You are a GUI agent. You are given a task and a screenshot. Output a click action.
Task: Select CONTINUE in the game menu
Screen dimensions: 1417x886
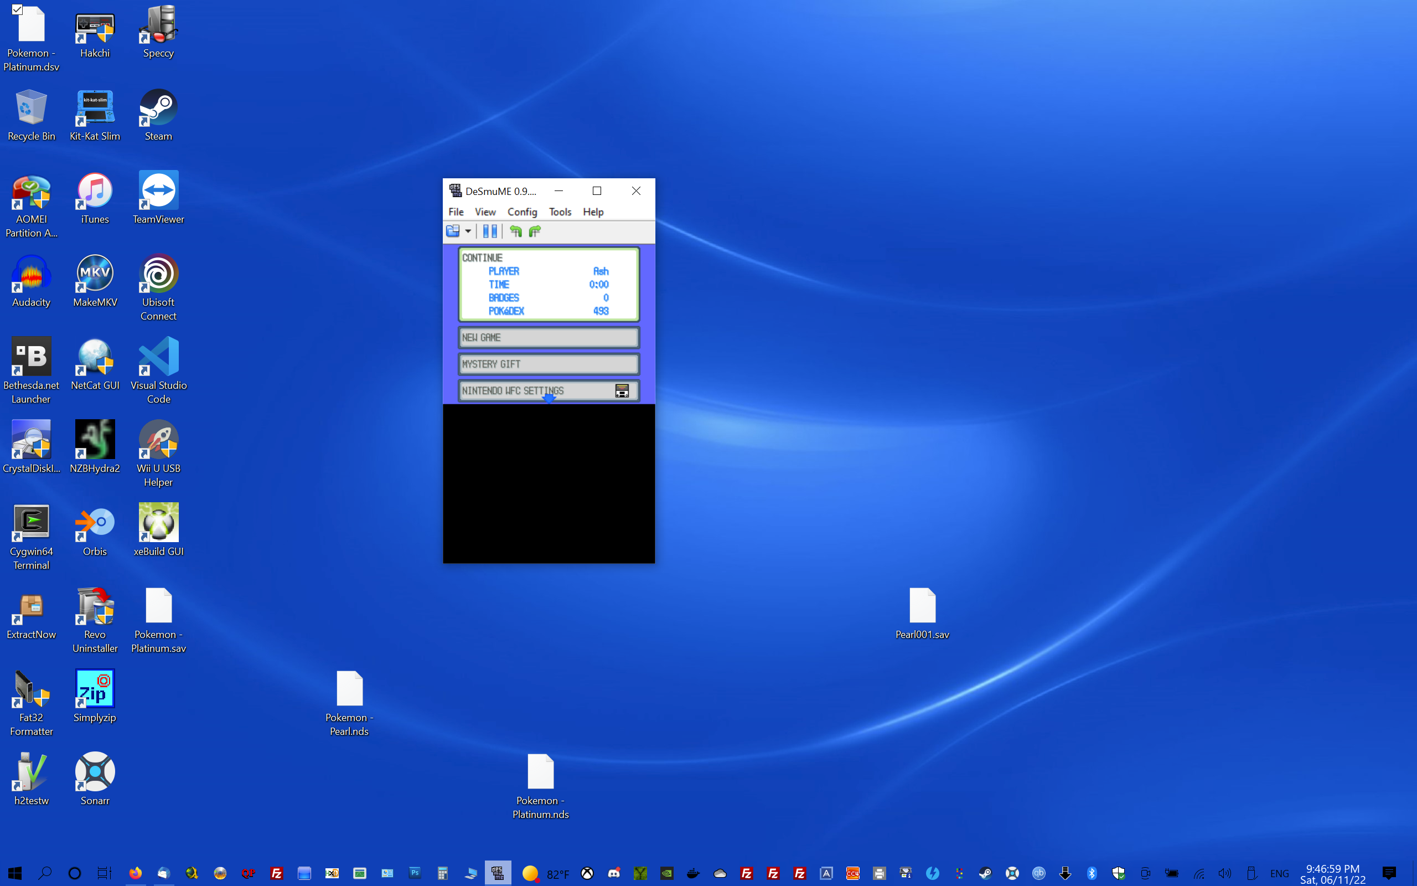(x=549, y=284)
